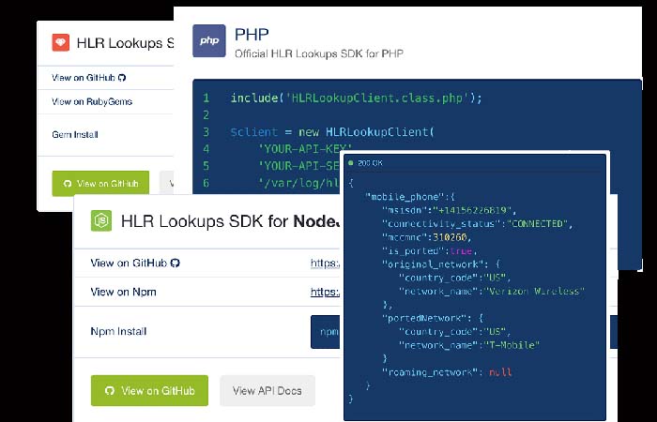
Task: Click the "mobile_phone":{ line
Action: coord(410,197)
